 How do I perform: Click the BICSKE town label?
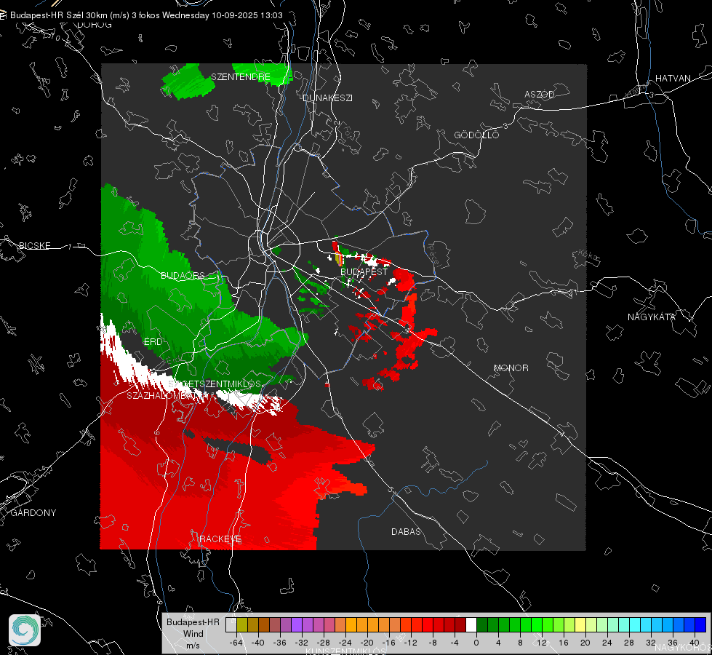pos(34,245)
